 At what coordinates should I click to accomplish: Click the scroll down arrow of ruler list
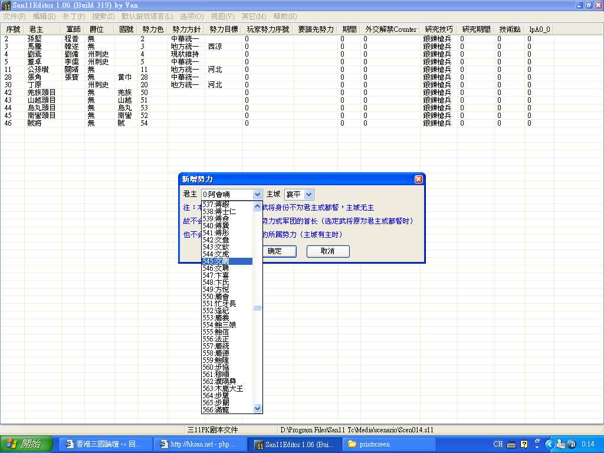[x=257, y=409]
